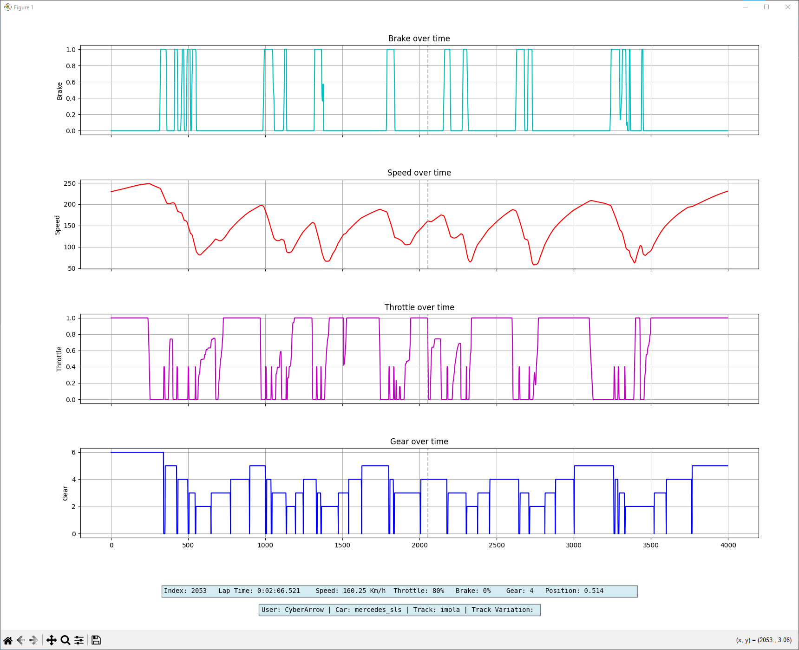The image size is (799, 650).
Task: Click the coordinate readout '(x, y) = (2053., 3.06)'
Action: (x=764, y=640)
